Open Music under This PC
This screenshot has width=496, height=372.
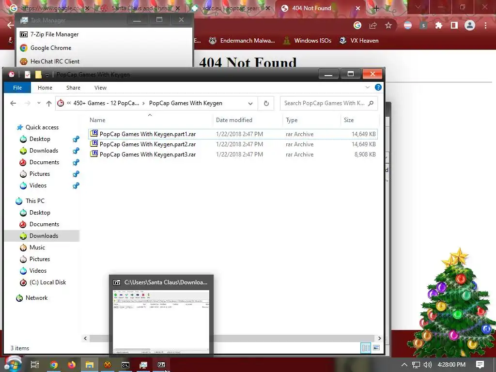pyautogui.click(x=37, y=248)
